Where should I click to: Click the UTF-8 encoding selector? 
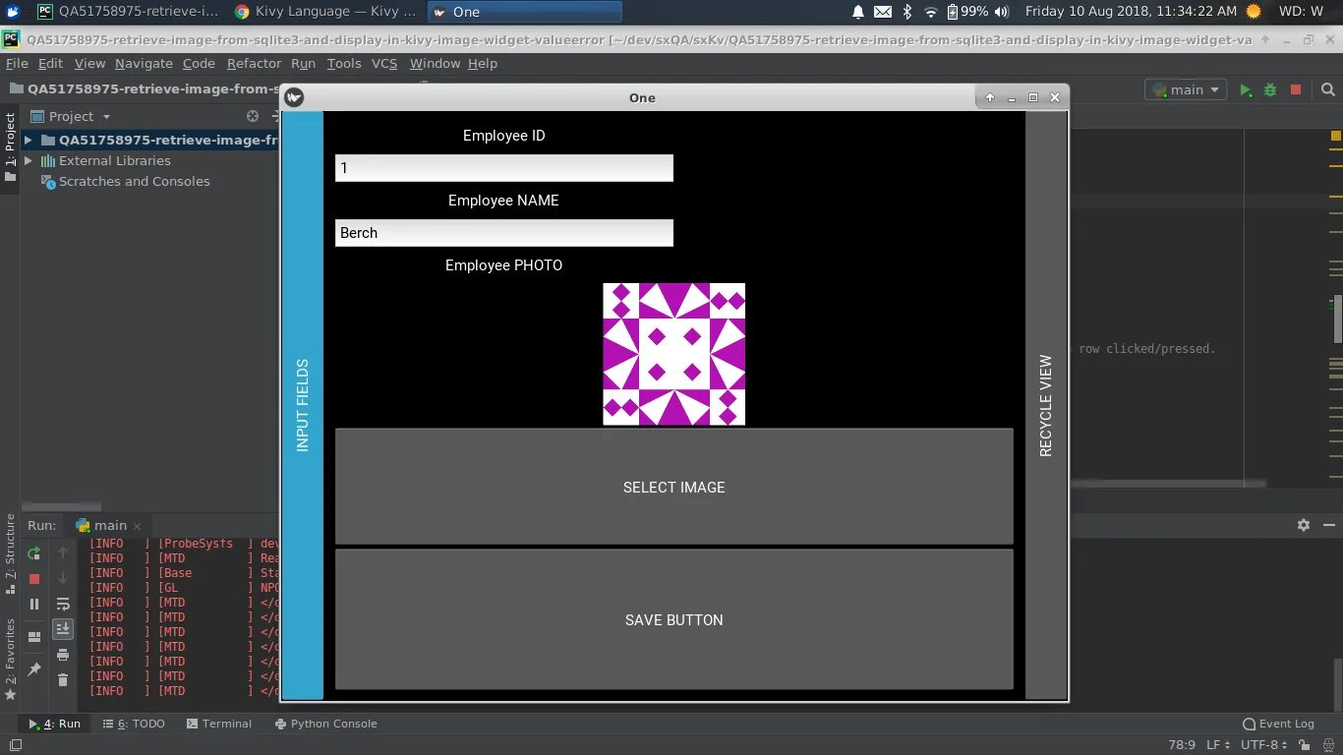click(x=1264, y=745)
